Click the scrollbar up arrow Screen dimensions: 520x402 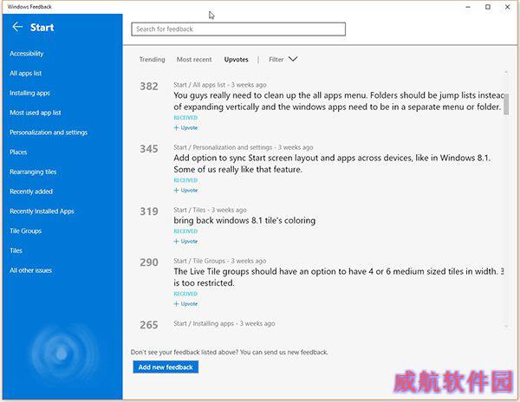tap(506, 72)
